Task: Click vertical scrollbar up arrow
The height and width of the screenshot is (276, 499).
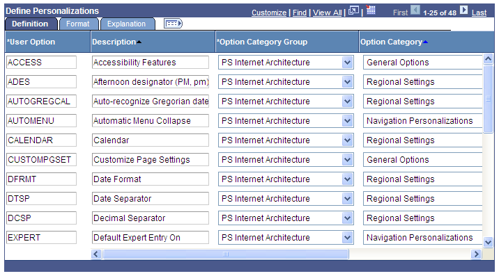Action: 488,59
